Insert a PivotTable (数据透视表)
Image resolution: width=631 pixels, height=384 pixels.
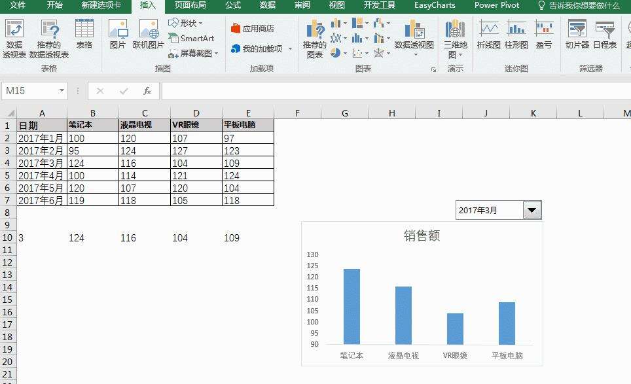14,39
